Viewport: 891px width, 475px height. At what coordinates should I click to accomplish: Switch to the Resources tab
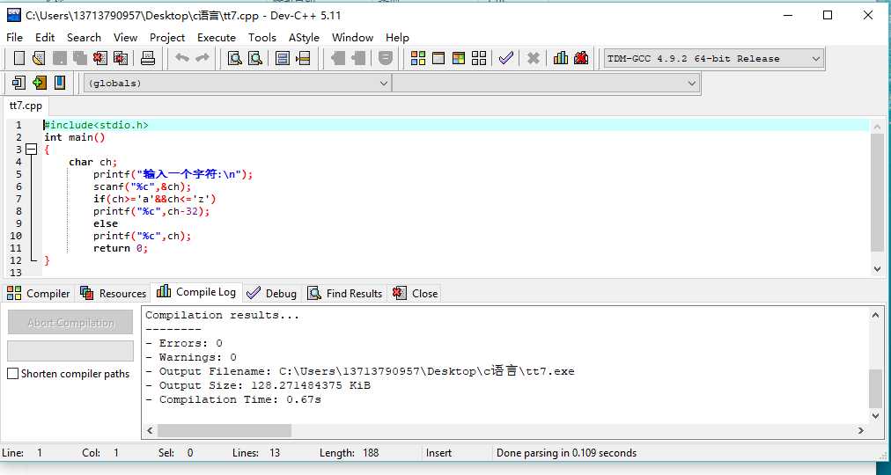pos(113,294)
